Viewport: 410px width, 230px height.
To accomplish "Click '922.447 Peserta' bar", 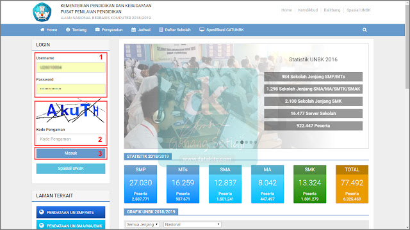I will tap(313, 126).
